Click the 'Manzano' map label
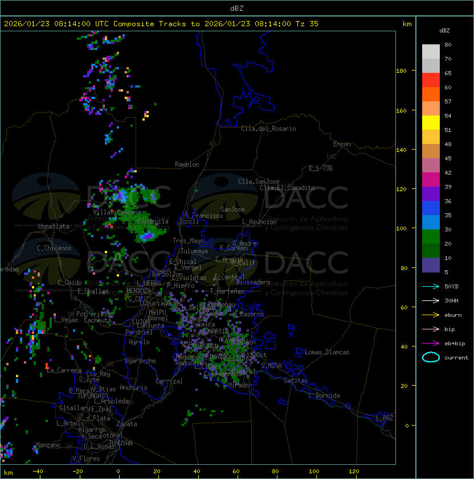 tap(48, 445)
